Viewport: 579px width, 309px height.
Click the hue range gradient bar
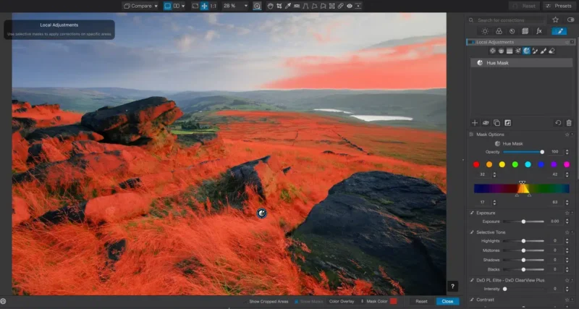click(x=522, y=189)
